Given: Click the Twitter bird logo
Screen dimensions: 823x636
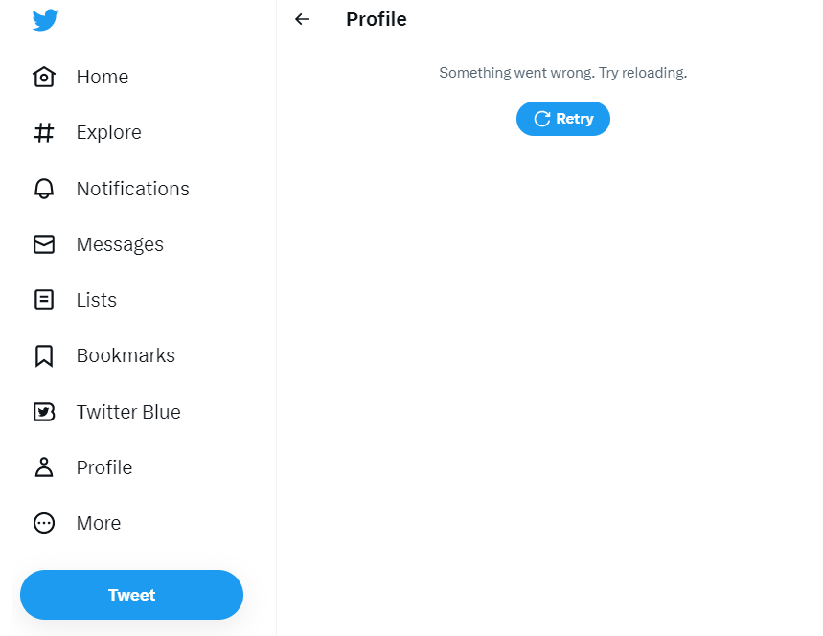Looking at the screenshot, I should pyautogui.click(x=45, y=20).
